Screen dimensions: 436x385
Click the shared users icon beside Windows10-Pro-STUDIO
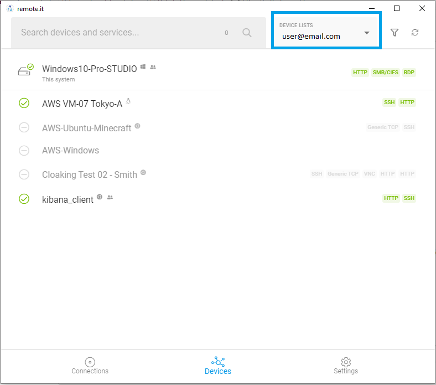click(x=153, y=67)
